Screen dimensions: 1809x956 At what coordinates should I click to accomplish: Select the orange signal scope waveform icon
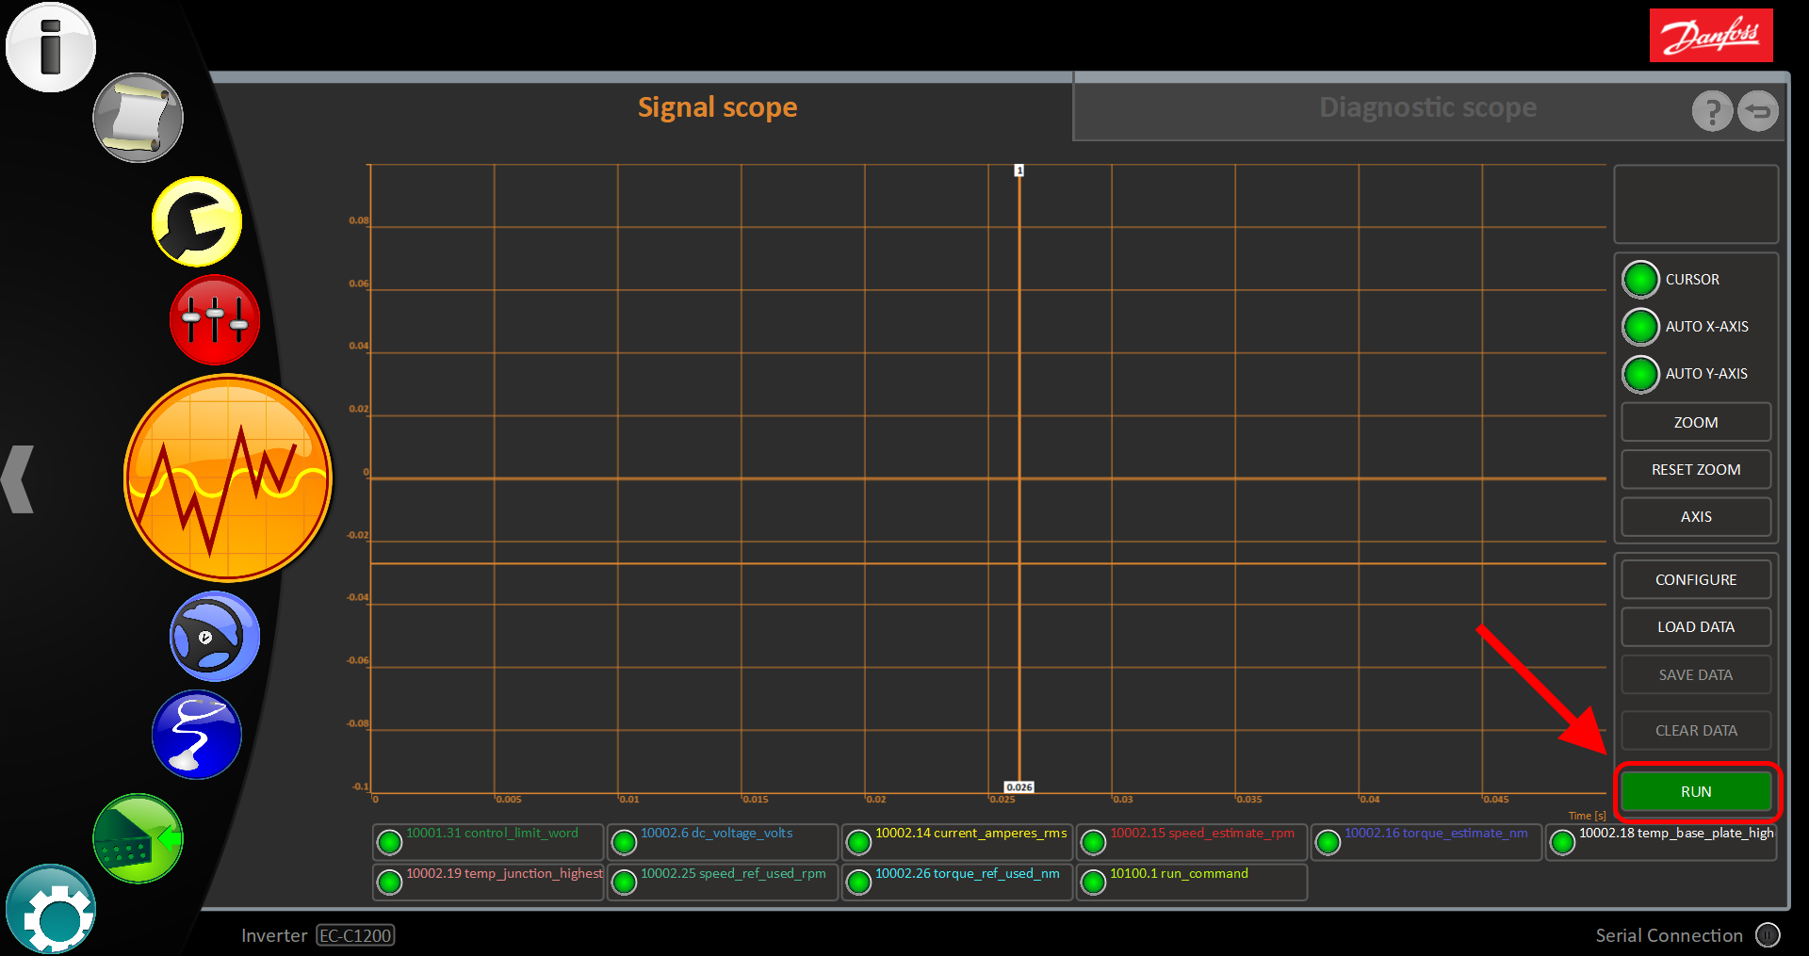[x=228, y=478]
